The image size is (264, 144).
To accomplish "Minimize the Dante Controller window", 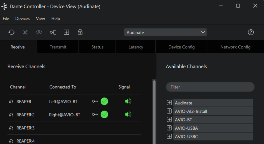I will [221, 6].
